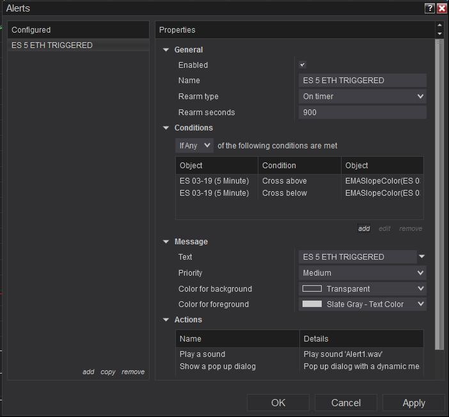Toggle the Enabled checkbox
Viewport: 449px width, 417px height.
(303, 65)
